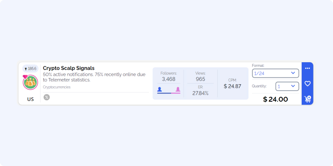Expand the Quantity dropdown
The height and width of the screenshot is (166, 333).
pyautogui.click(x=287, y=86)
